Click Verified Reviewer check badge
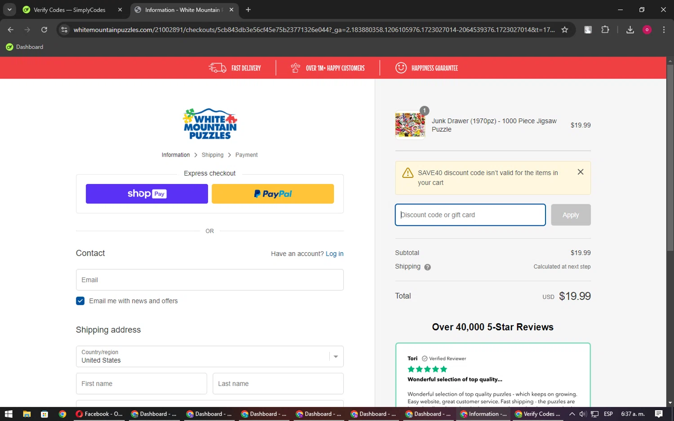The width and height of the screenshot is (674, 421). click(x=425, y=359)
